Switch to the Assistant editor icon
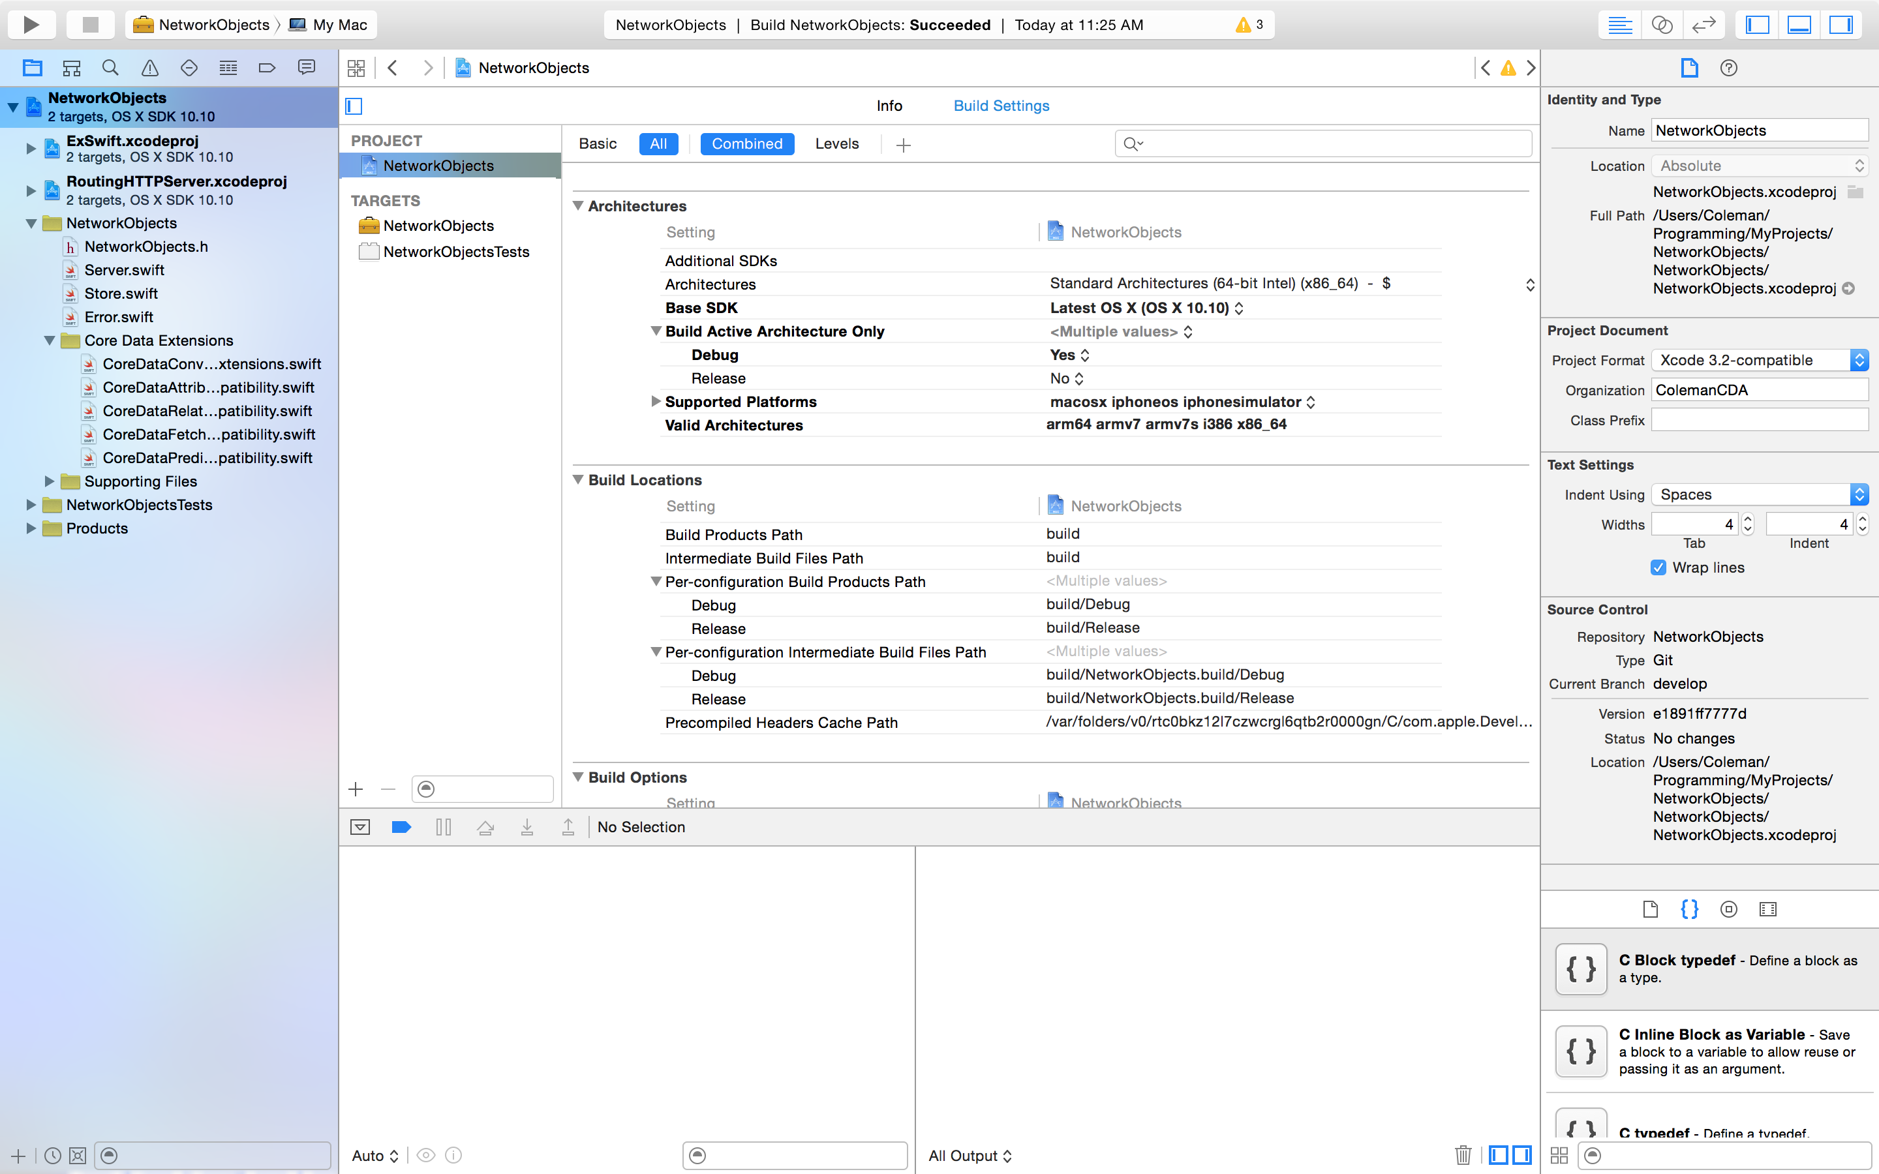Image resolution: width=1879 pixels, height=1174 pixels. [1662, 25]
